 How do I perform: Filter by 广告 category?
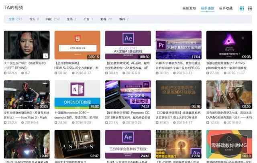pyautogui.click(x=88, y=19)
